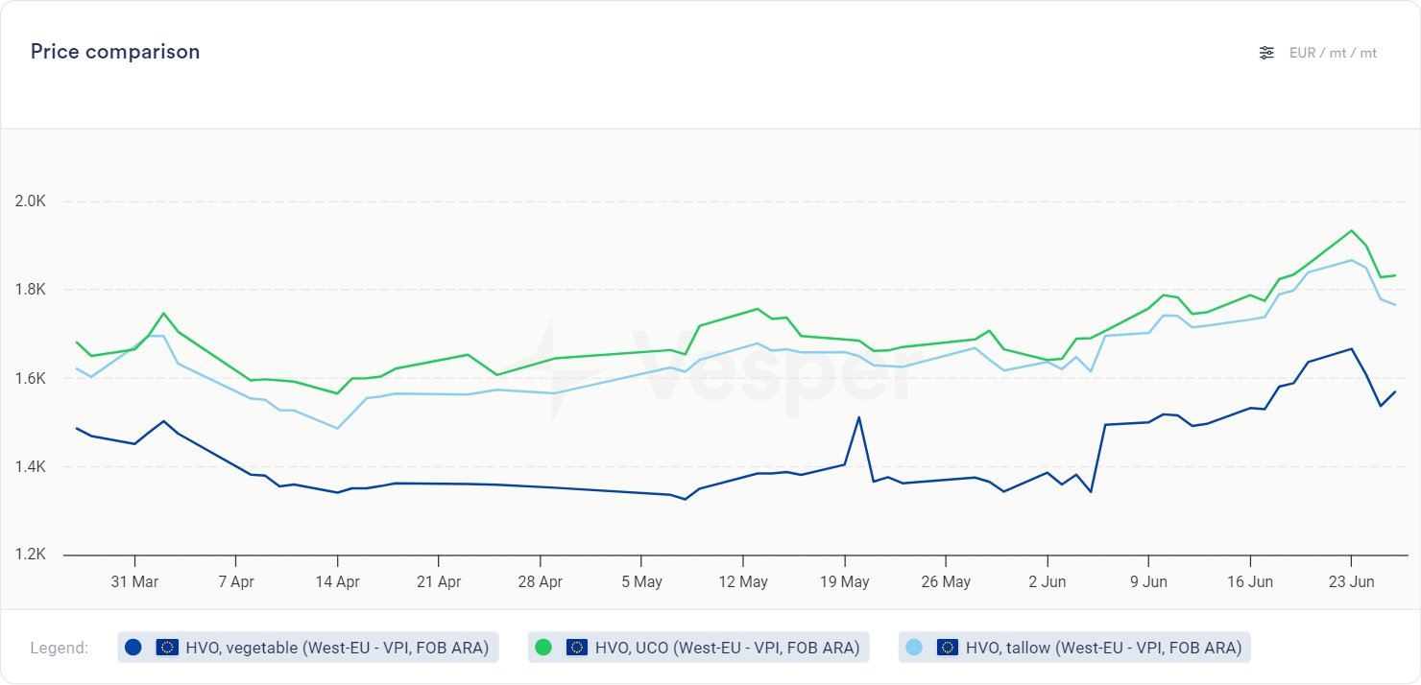Image resolution: width=1421 pixels, height=685 pixels.
Task: Click the Price comparison title
Action: tap(115, 52)
